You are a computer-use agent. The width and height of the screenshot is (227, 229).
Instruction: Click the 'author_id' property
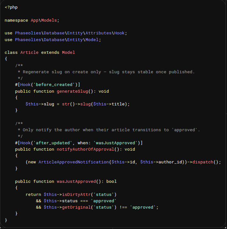tap(170, 162)
